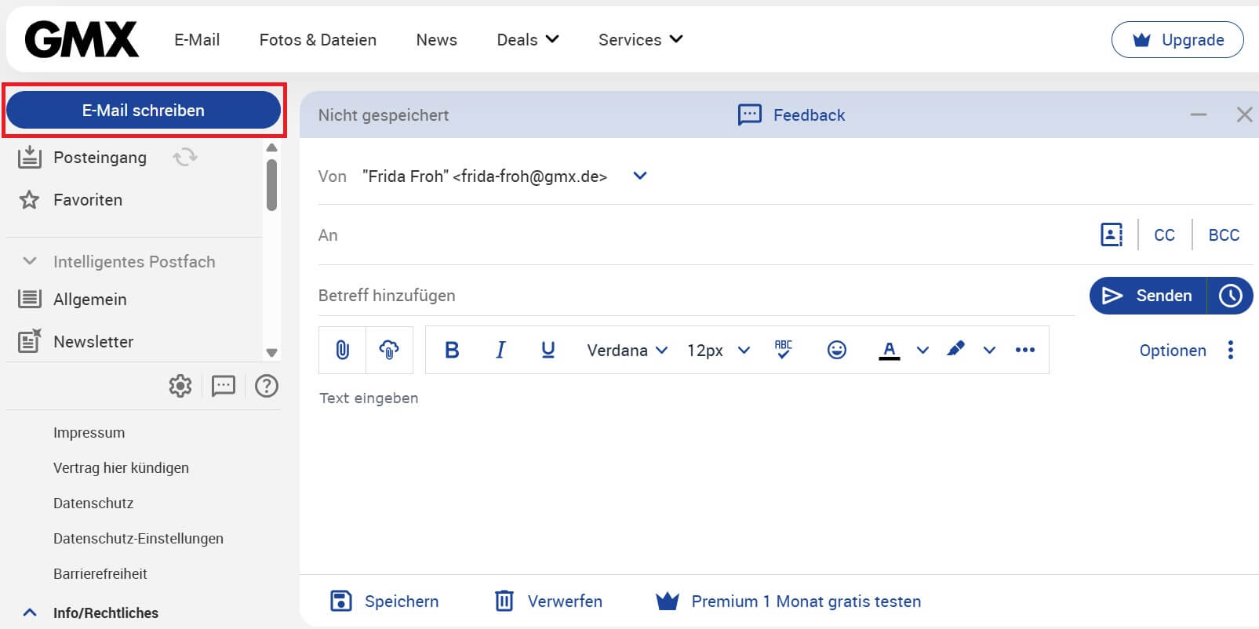
Task: Expand the Von sender address dropdown
Action: 640,176
